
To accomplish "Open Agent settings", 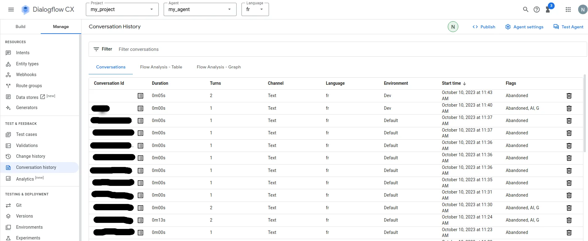I will [x=524, y=27].
